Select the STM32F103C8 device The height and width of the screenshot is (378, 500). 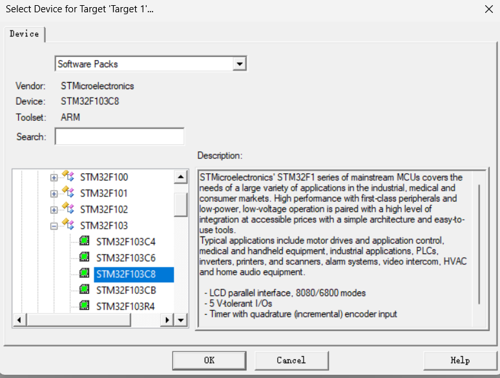[x=134, y=275]
